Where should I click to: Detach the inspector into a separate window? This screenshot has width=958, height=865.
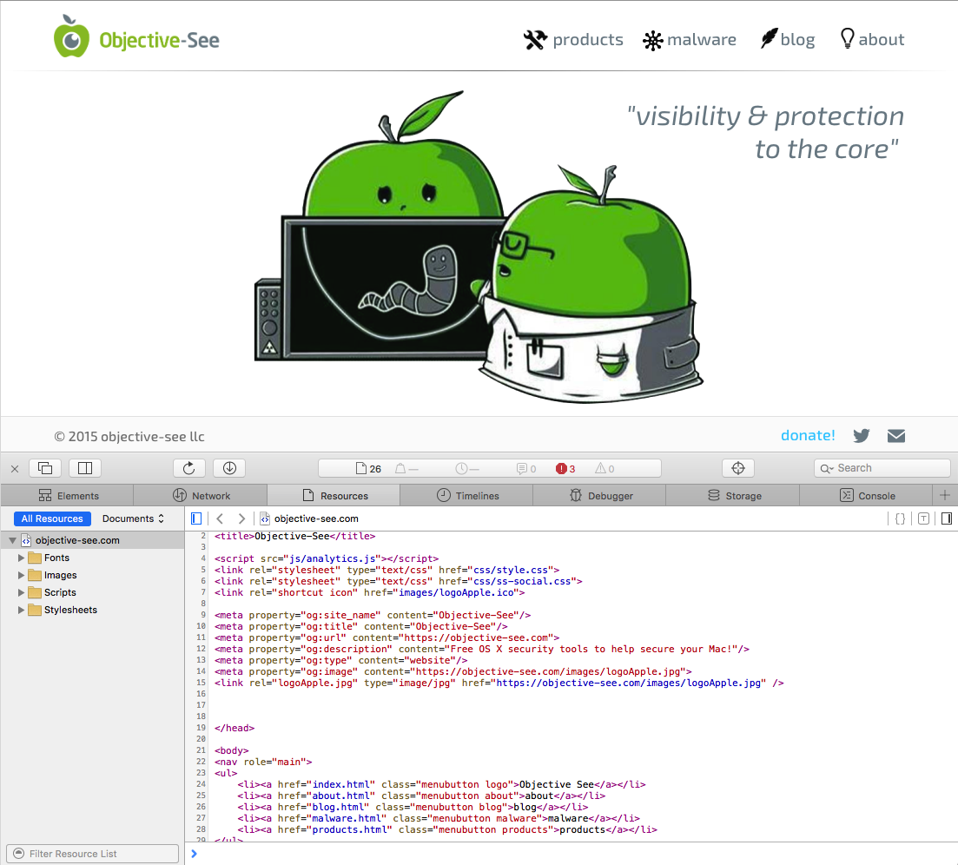[x=45, y=468]
